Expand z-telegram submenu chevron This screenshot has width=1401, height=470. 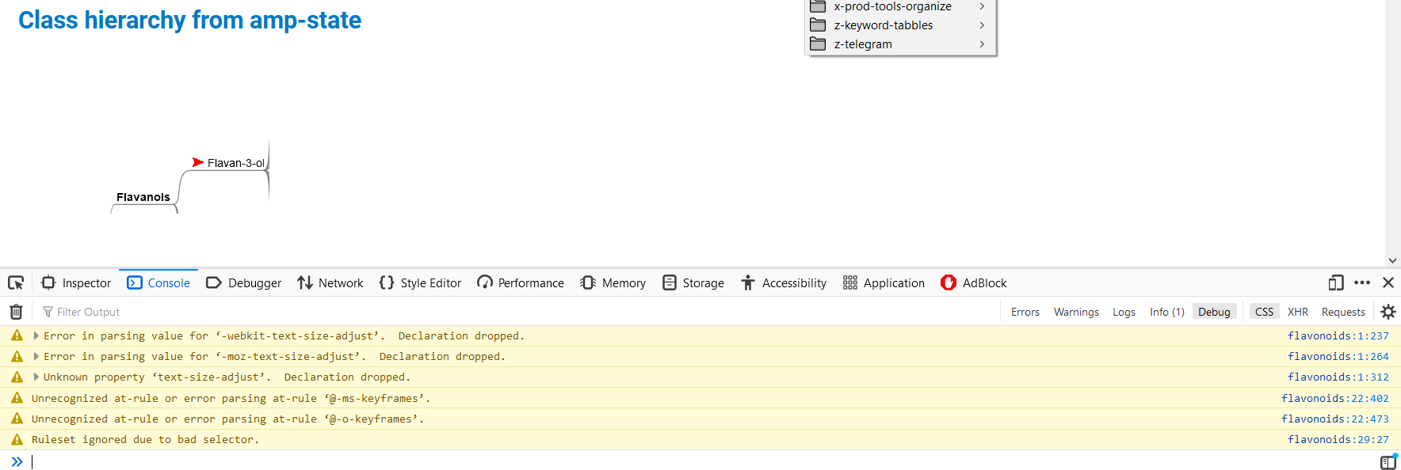click(982, 44)
